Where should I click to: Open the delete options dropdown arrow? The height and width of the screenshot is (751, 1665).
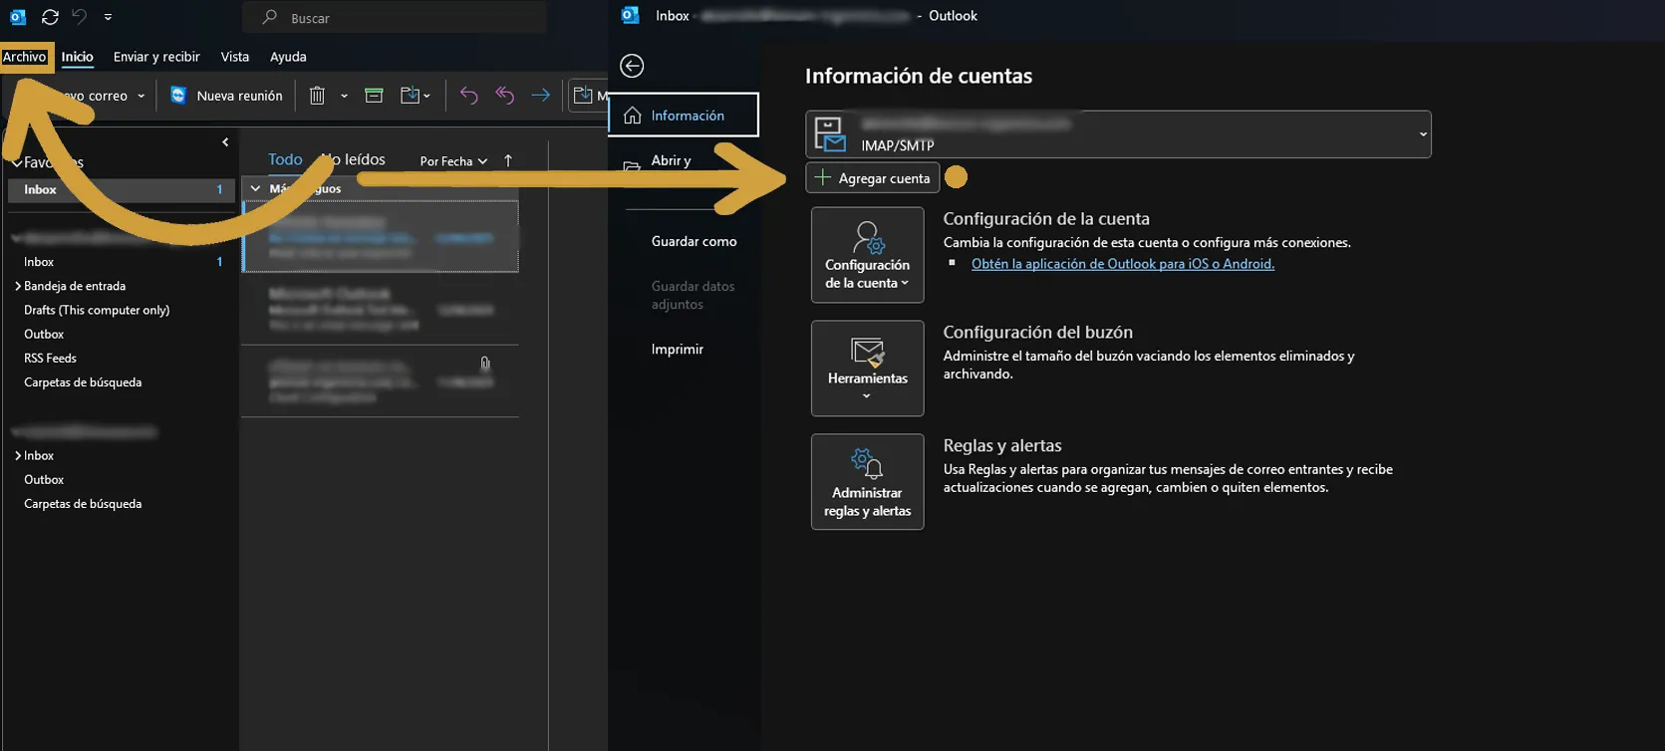pyautogui.click(x=344, y=96)
